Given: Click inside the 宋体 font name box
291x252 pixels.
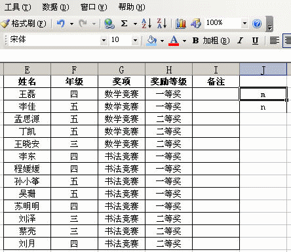Looking at the screenshot, I should (x=54, y=41).
